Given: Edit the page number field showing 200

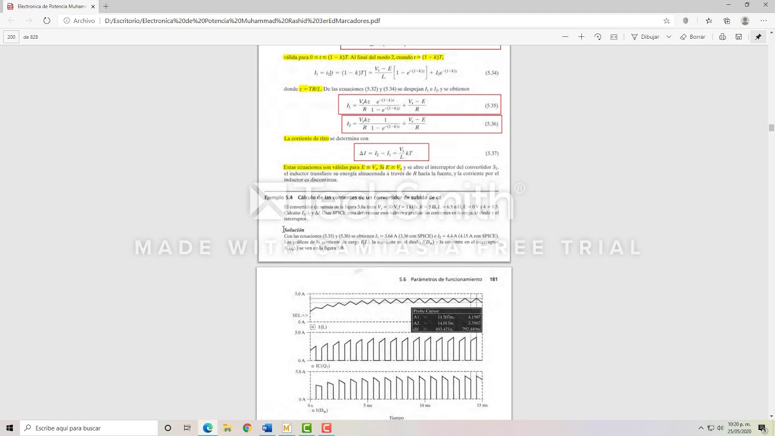Looking at the screenshot, I should click(x=12, y=37).
